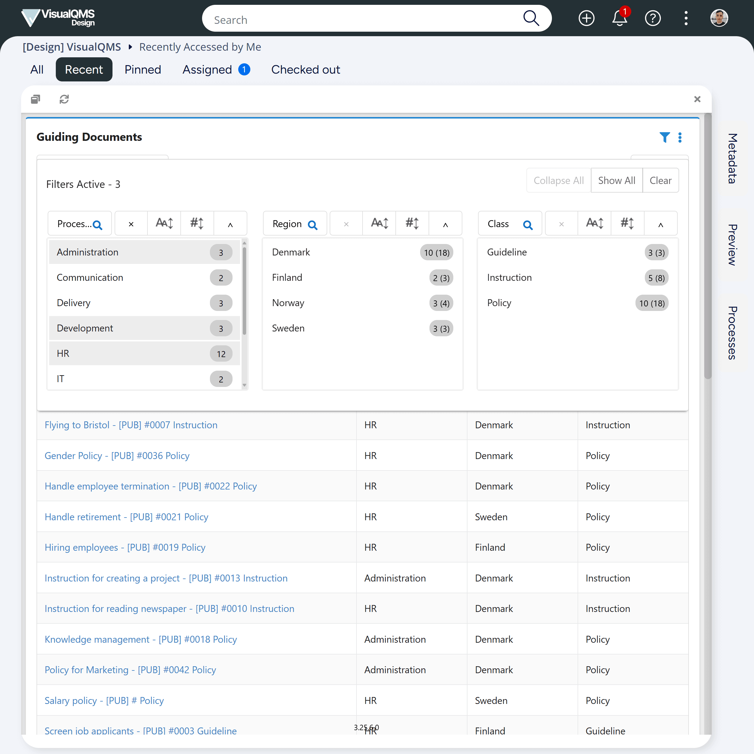Image resolution: width=754 pixels, height=754 pixels.
Task: Click the Clear filters button
Action: pyautogui.click(x=660, y=180)
